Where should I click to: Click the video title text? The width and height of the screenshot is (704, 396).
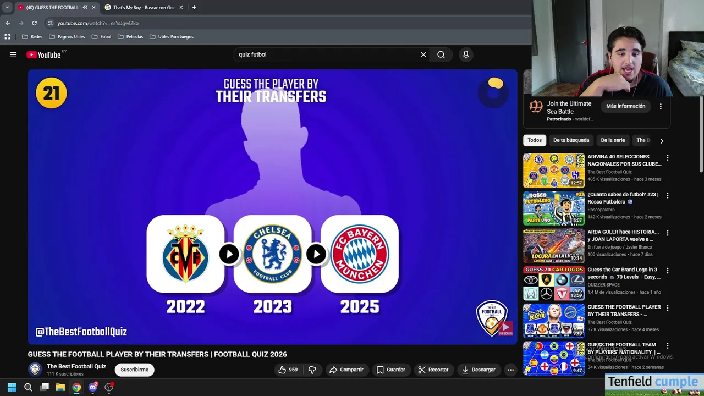(x=157, y=354)
